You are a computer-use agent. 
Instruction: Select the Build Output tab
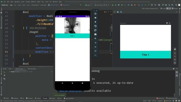coord(20,69)
